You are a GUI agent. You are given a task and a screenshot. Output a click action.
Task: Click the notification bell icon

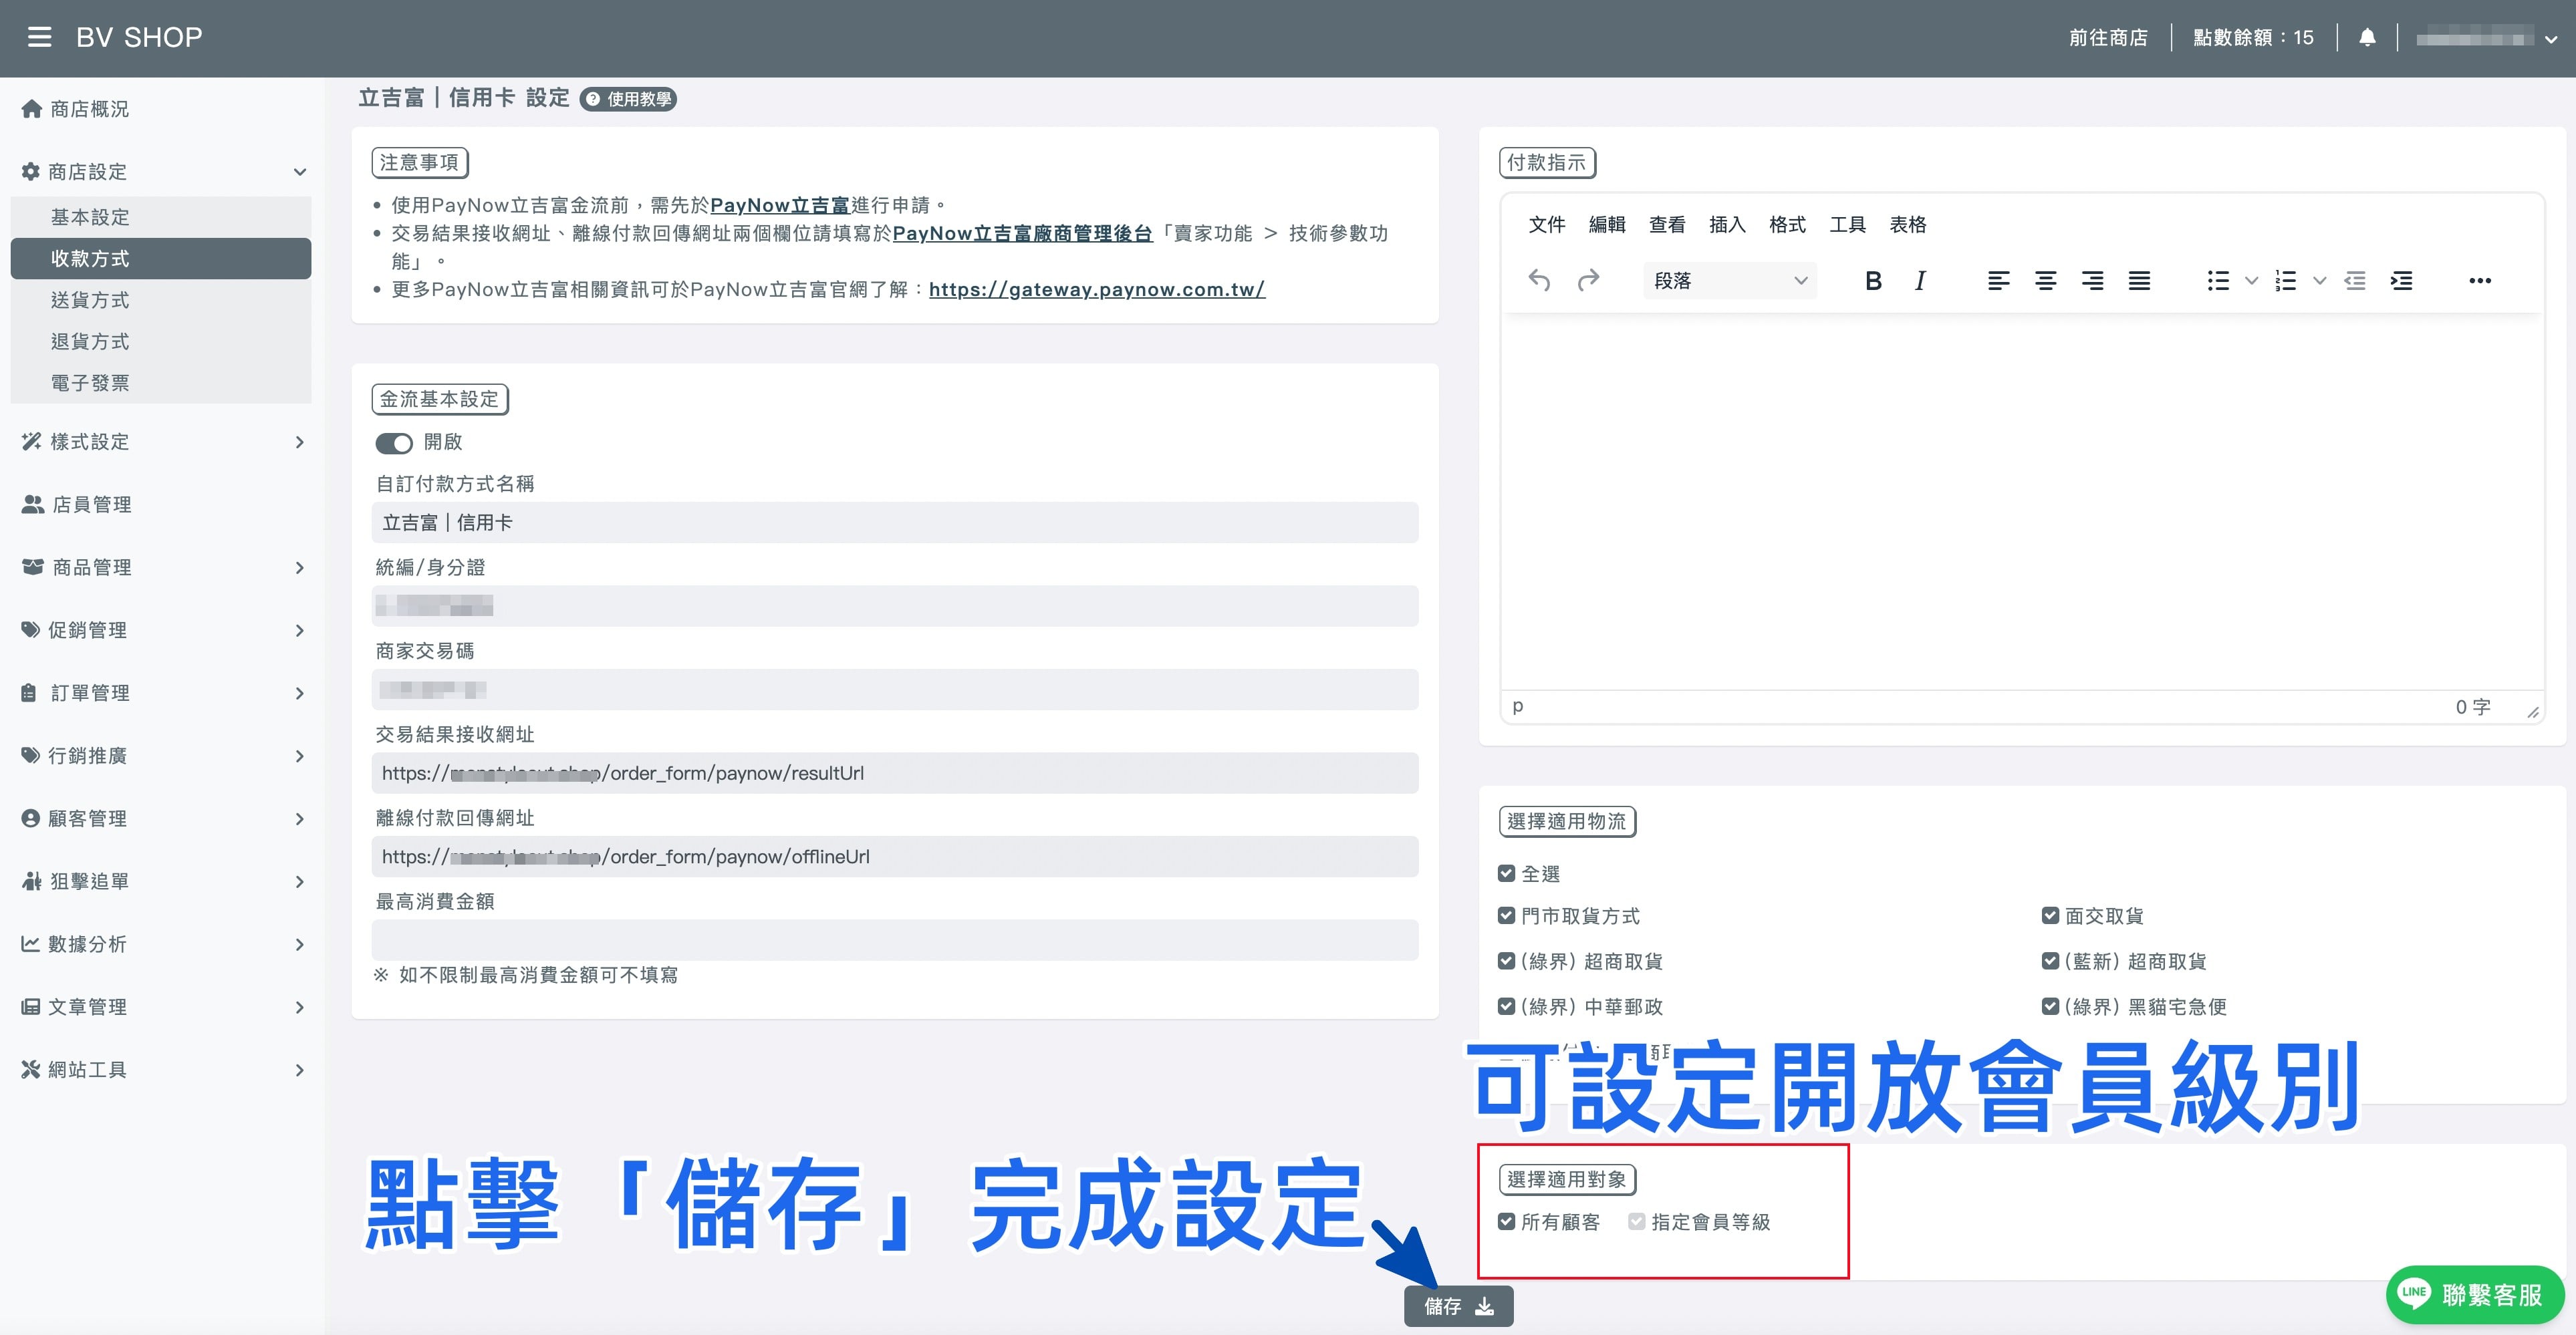point(2367,37)
